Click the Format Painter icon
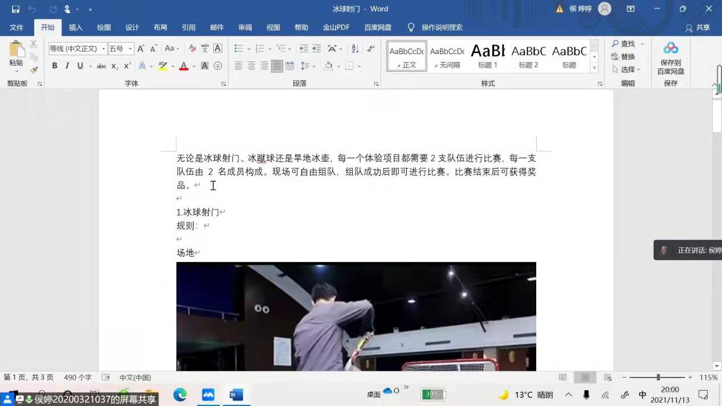The height and width of the screenshot is (406, 722). 32,69
